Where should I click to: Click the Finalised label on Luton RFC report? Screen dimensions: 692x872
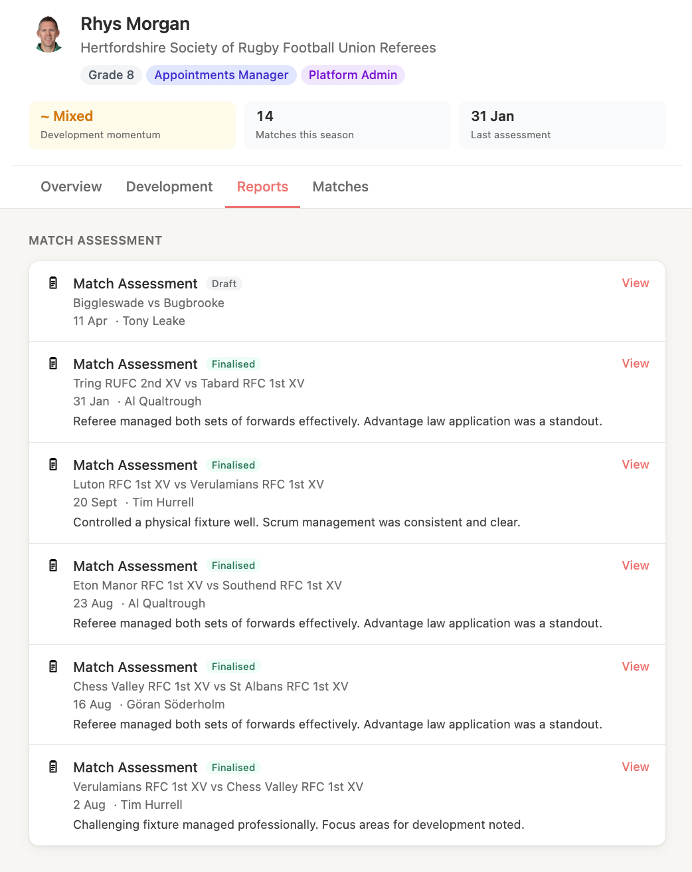point(233,465)
